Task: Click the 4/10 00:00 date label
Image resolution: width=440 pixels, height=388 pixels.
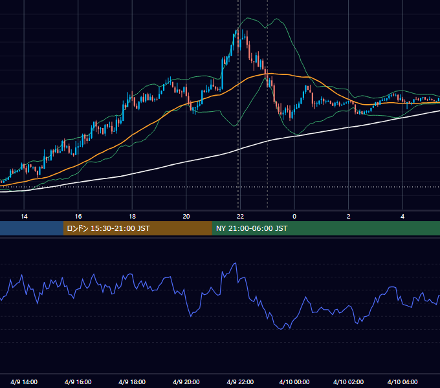Action: [x=294, y=382]
